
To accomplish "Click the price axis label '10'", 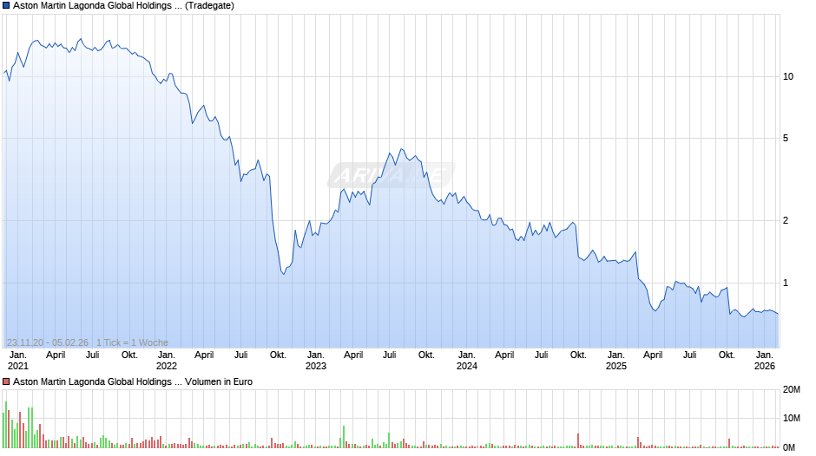I will [788, 76].
